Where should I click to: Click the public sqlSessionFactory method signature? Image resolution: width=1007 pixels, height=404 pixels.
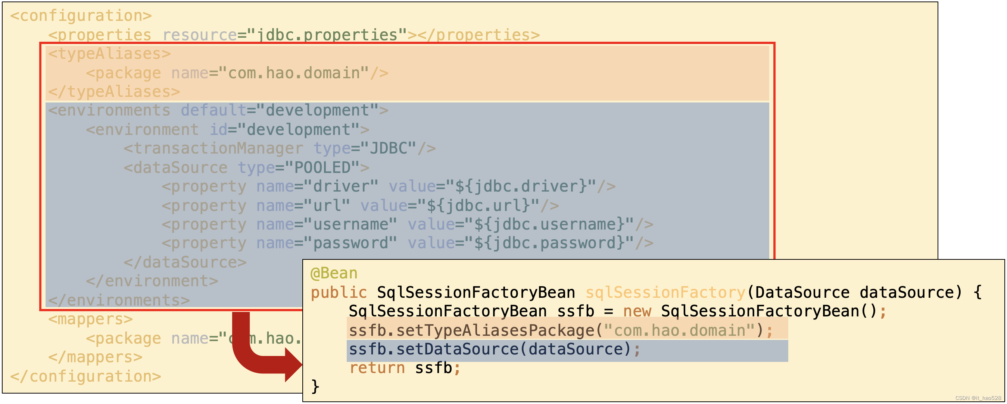click(x=646, y=292)
